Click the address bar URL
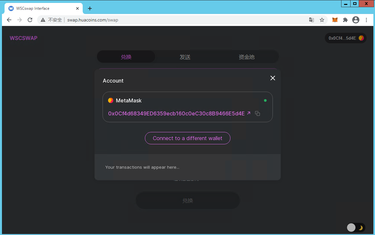375x235 pixels. click(x=92, y=20)
